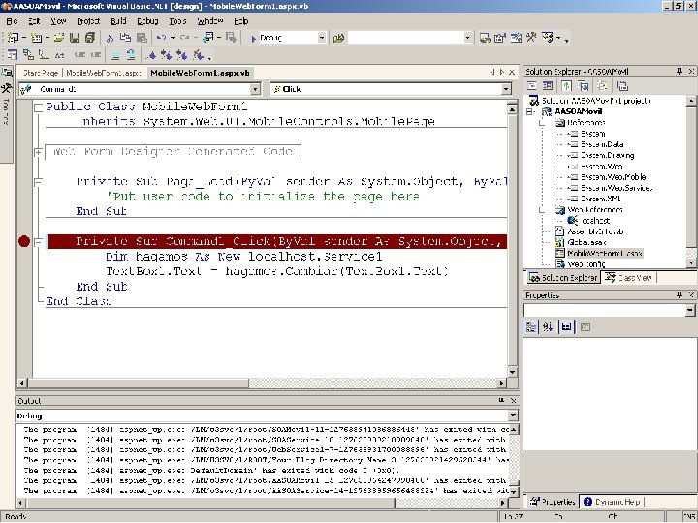The width and height of the screenshot is (698, 523).
Task: Click the Categorized view icon in Properties
Action: (532, 326)
